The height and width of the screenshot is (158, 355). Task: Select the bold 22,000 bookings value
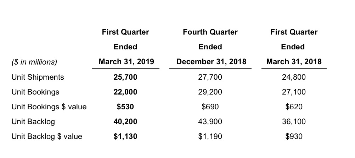125,92
